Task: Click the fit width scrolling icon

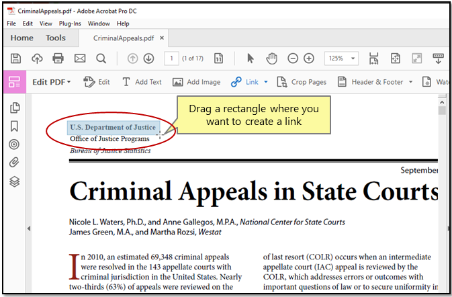Action: point(373,58)
